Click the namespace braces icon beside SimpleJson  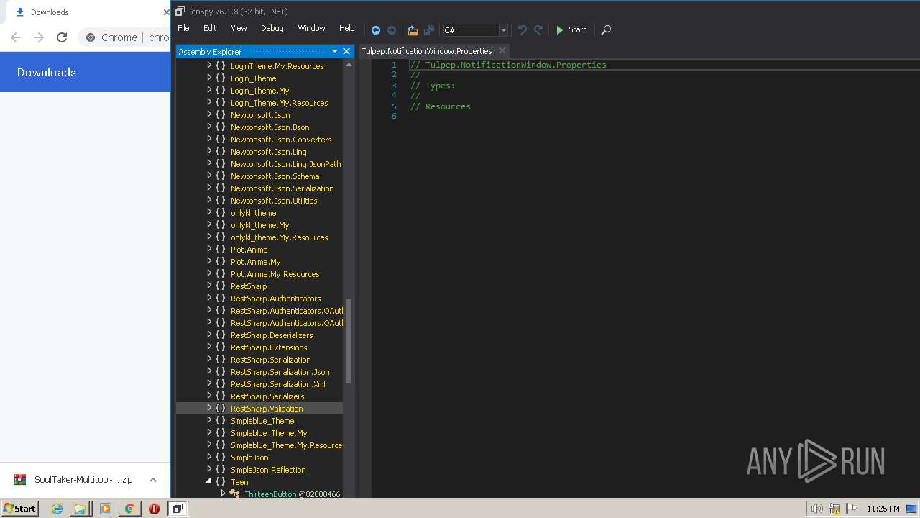[x=221, y=458]
